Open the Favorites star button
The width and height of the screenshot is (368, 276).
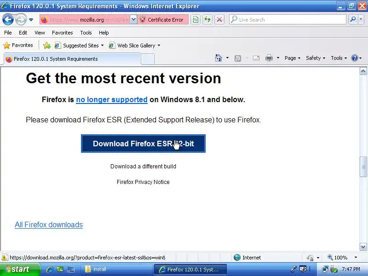point(18,45)
